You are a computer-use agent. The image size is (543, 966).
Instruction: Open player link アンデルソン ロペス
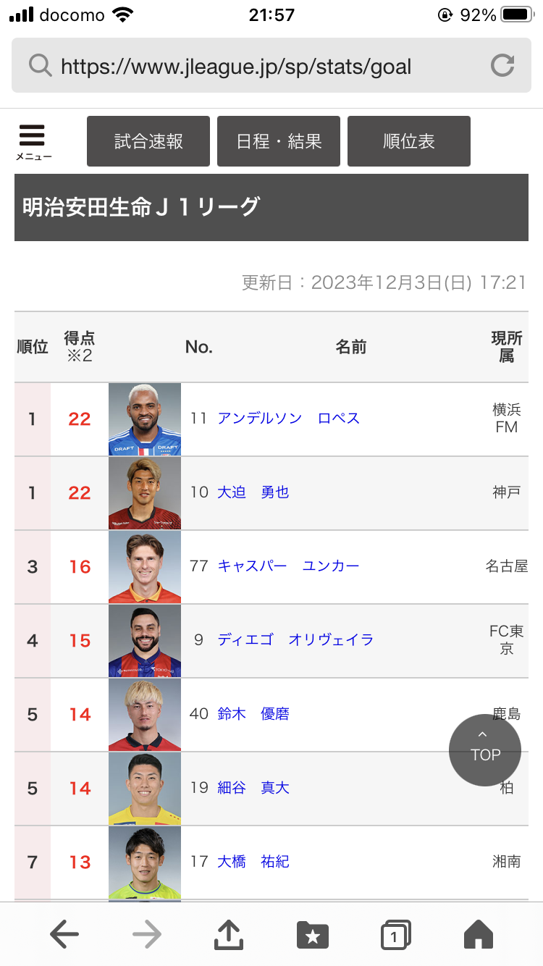tap(288, 419)
